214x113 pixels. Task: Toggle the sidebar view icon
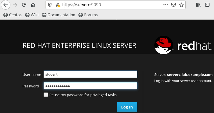(x=207, y=5)
